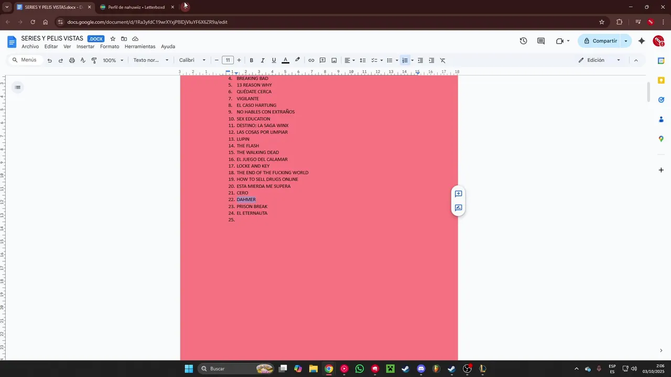671x377 pixels.
Task: Open the Insertar menu
Action: coord(85,47)
